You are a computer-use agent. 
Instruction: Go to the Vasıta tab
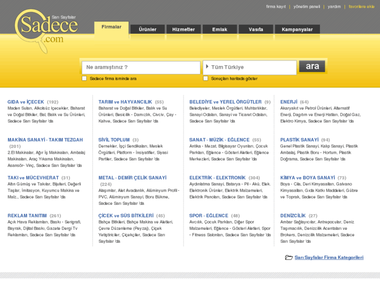[256, 30]
